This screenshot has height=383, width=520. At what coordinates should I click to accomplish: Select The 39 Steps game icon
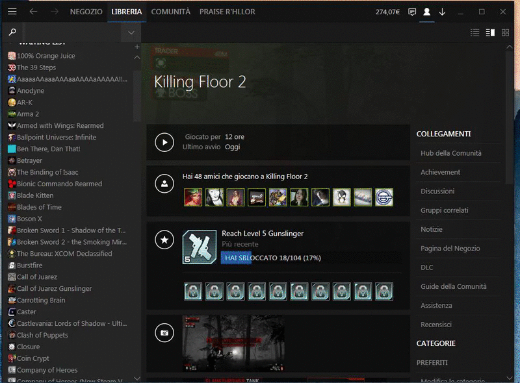pos(12,68)
